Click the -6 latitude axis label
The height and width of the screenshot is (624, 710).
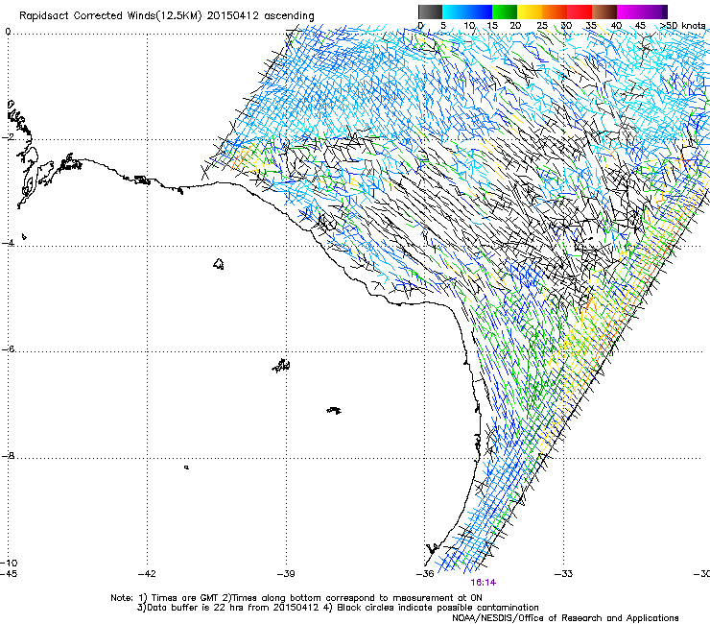click(8, 349)
